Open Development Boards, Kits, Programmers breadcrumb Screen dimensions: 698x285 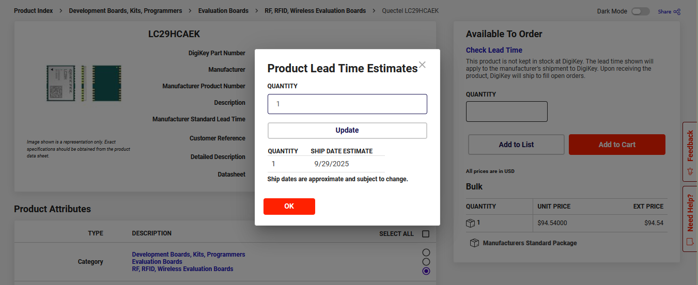[126, 11]
